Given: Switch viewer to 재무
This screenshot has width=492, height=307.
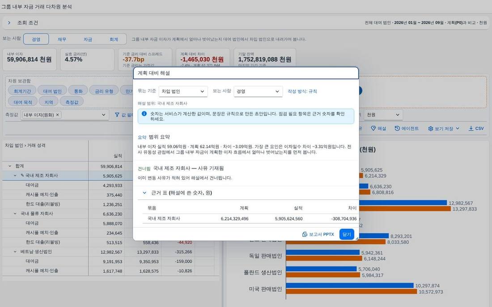Looking at the screenshot, I should point(62,39).
